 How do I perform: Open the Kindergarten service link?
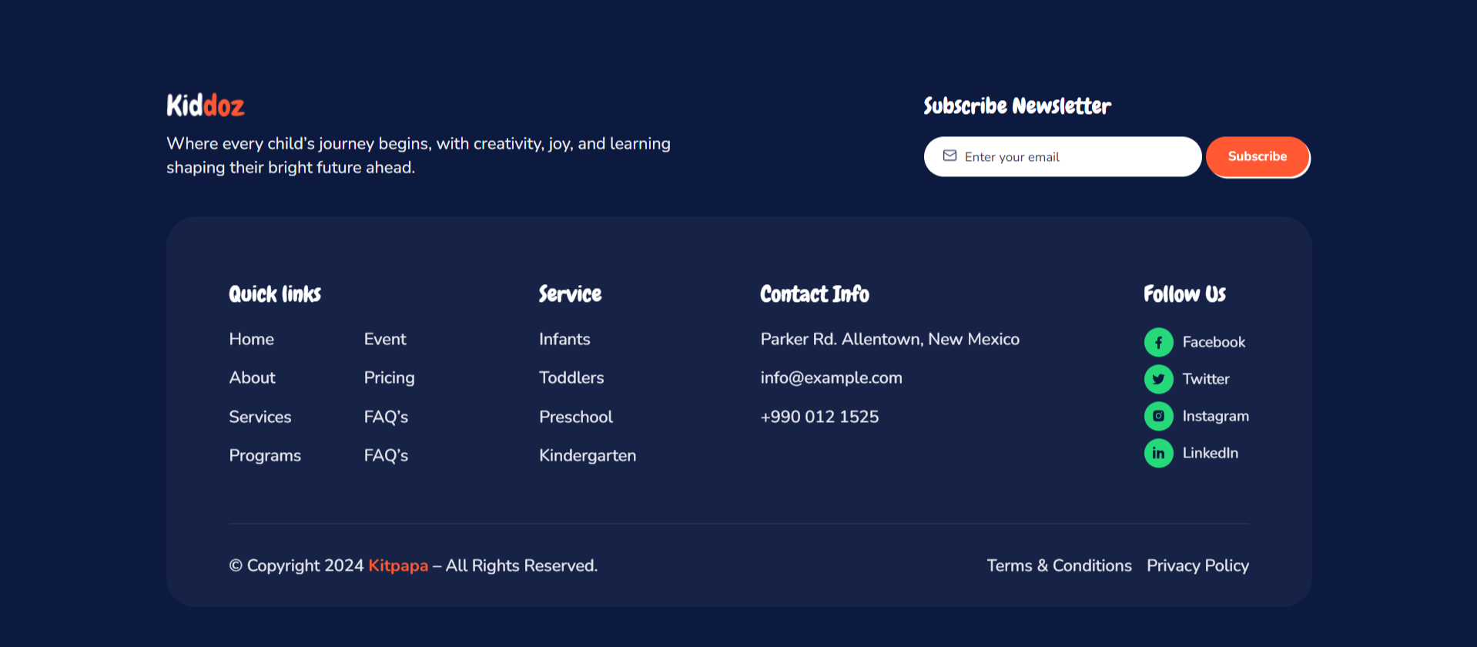pyautogui.click(x=588, y=455)
